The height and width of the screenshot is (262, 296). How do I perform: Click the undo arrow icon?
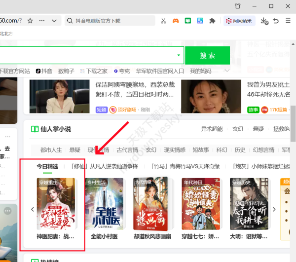[276, 21]
